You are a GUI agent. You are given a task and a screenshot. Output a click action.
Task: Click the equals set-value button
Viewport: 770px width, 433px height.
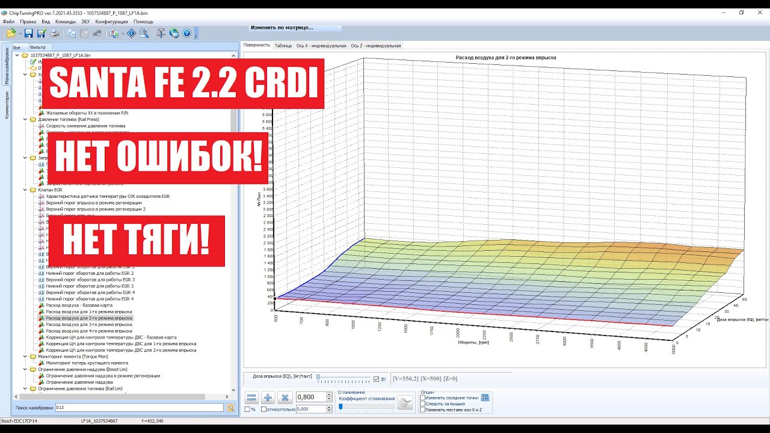point(252,398)
